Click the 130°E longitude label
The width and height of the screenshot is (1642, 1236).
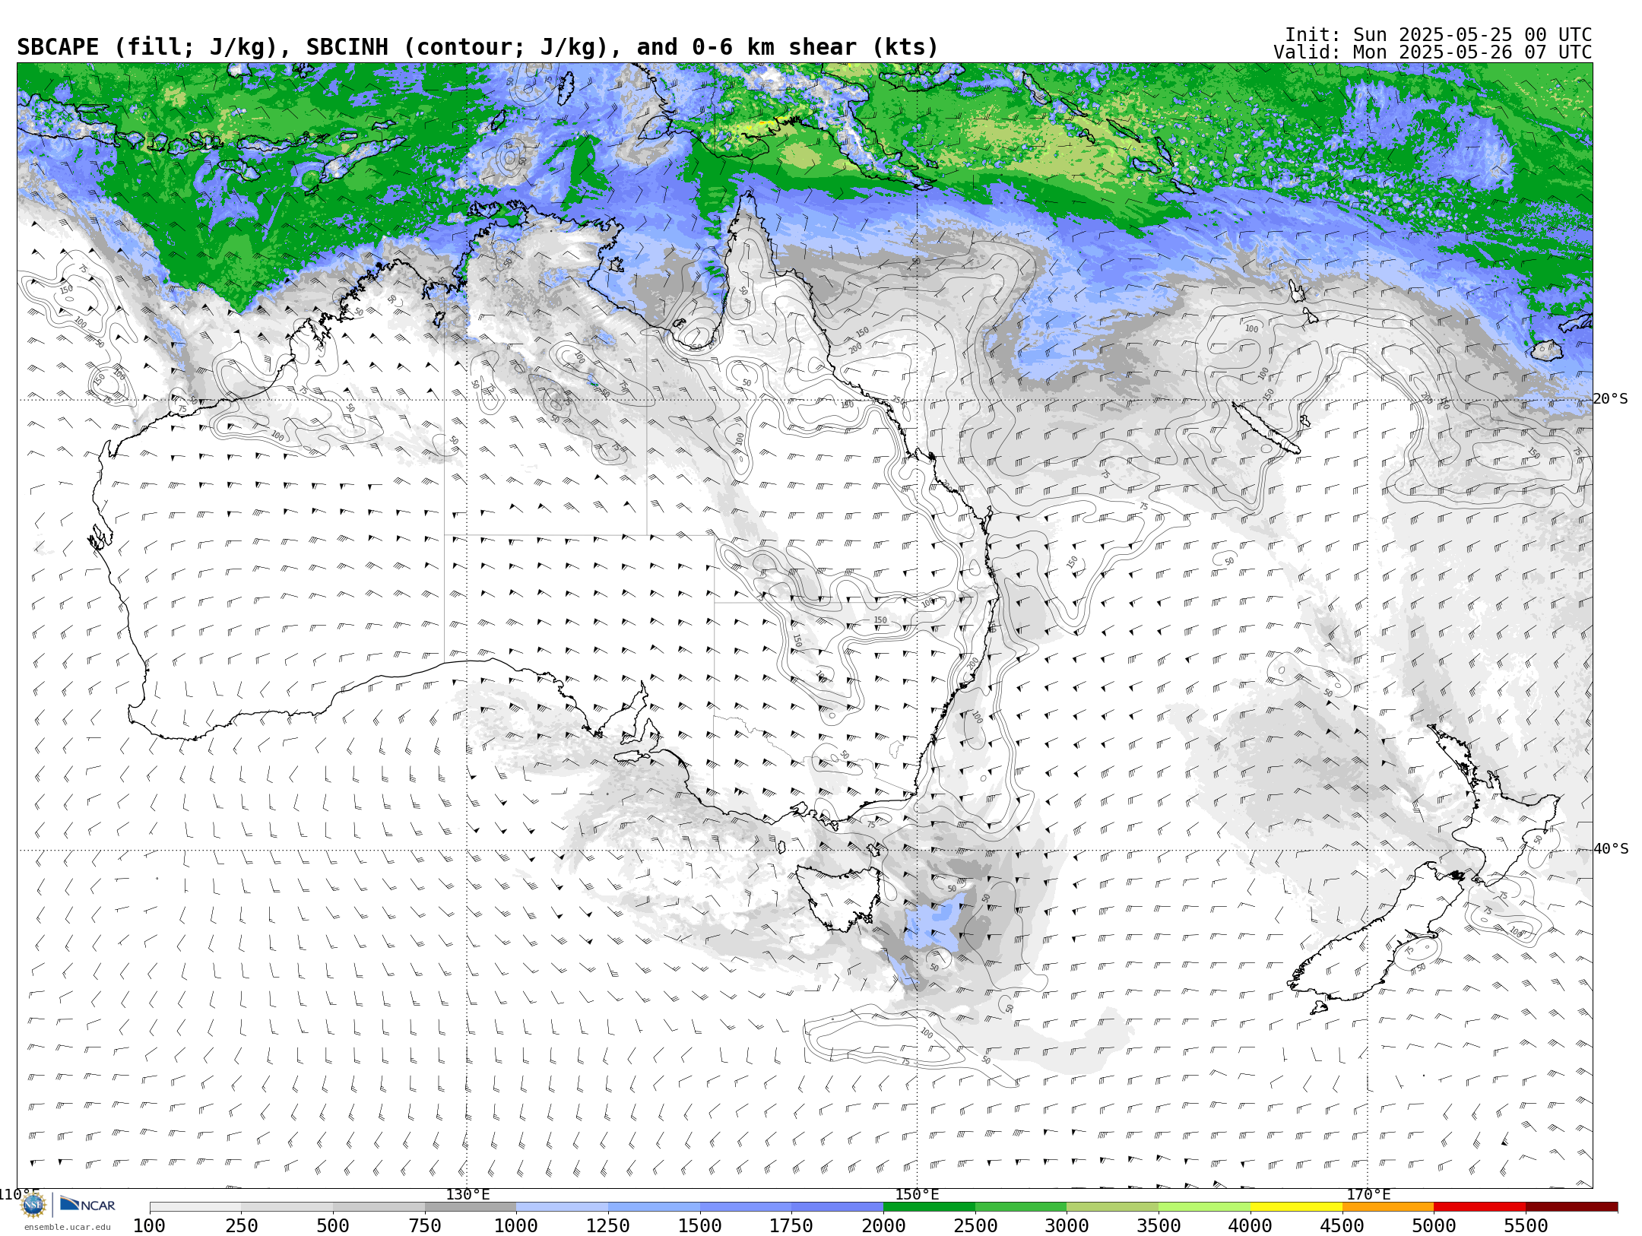point(468,1194)
